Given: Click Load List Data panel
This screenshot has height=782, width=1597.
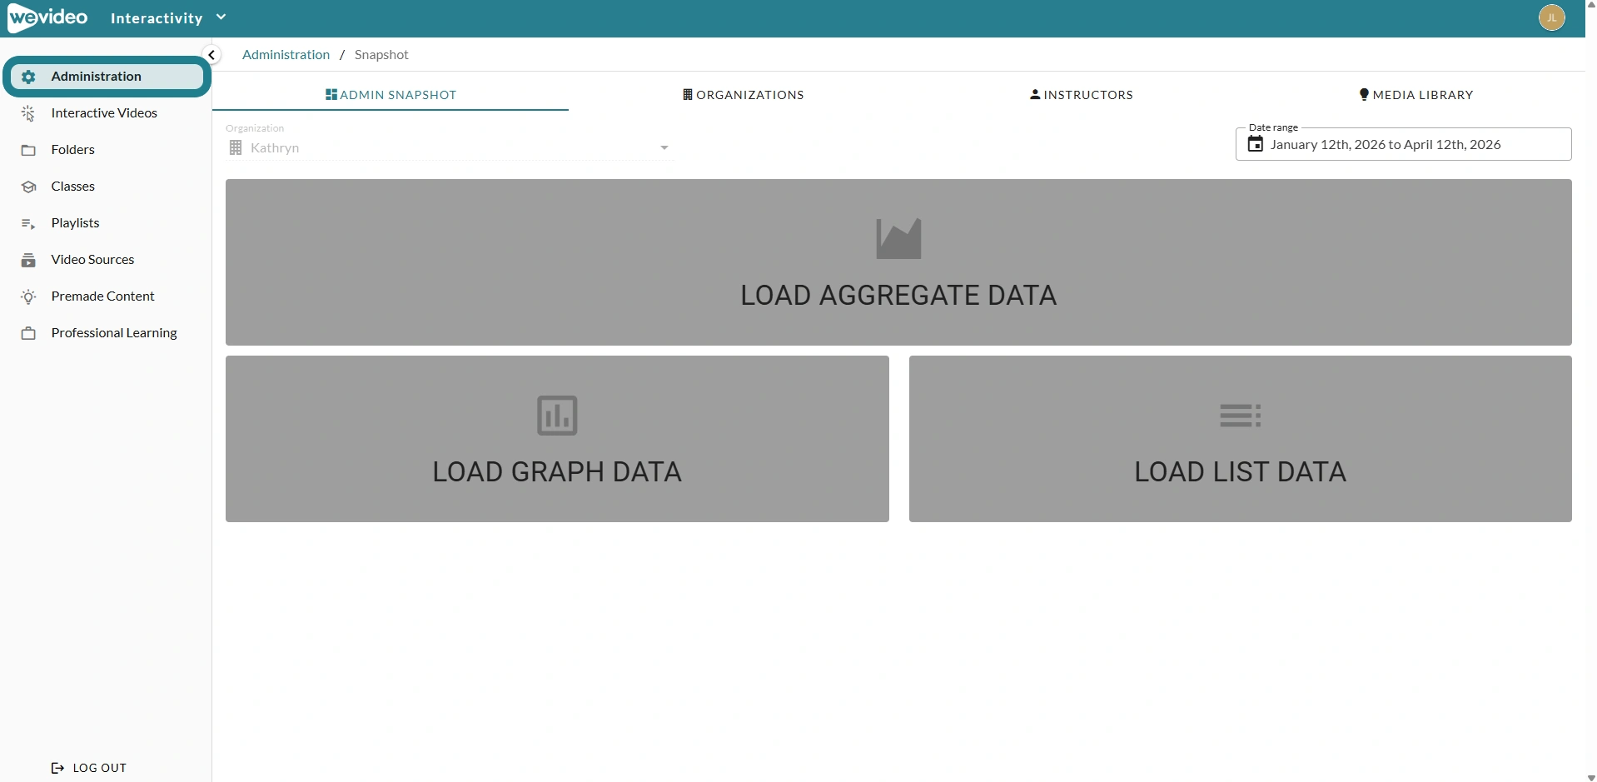Looking at the screenshot, I should (x=1240, y=439).
